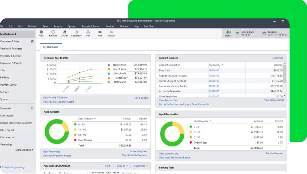The width and height of the screenshot is (307, 174).
Task: Select the My Dashboard tab
Action: (x=51, y=47)
